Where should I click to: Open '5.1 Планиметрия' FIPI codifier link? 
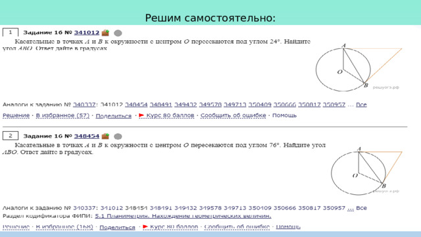click(183, 216)
